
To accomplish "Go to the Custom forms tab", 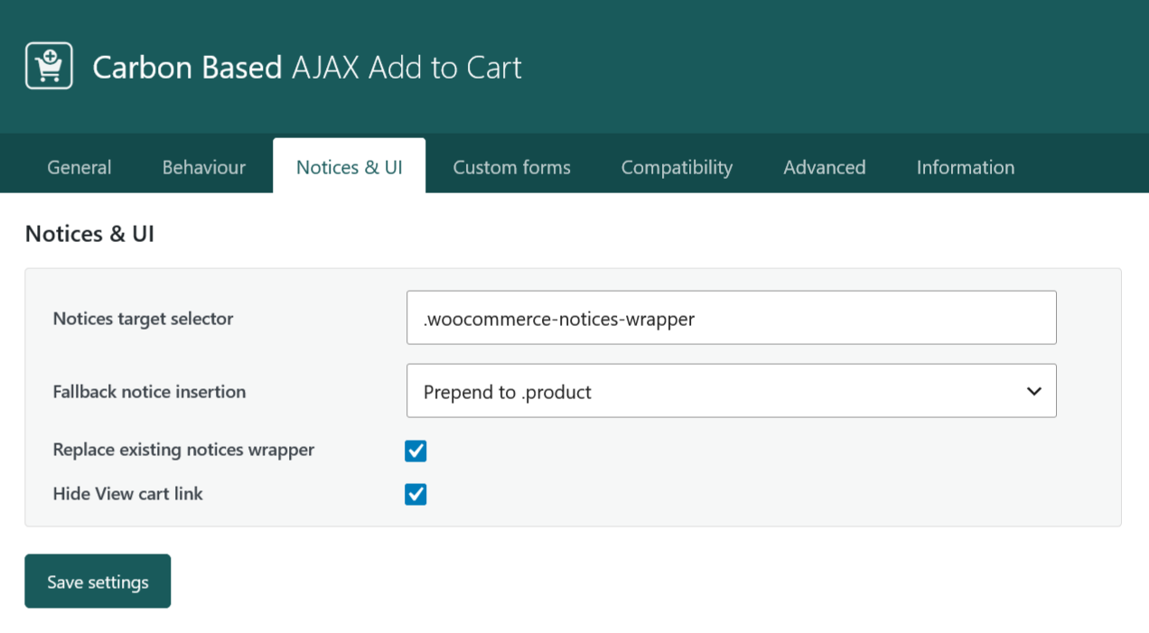I will point(512,167).
